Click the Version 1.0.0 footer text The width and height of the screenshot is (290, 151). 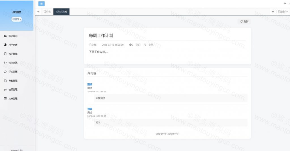17,150
